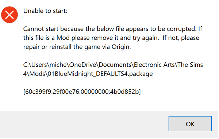The height and width of the screenshot is (139, 219).
Task: Click the word "Mod" in message
Action: (x=63, y=38)
